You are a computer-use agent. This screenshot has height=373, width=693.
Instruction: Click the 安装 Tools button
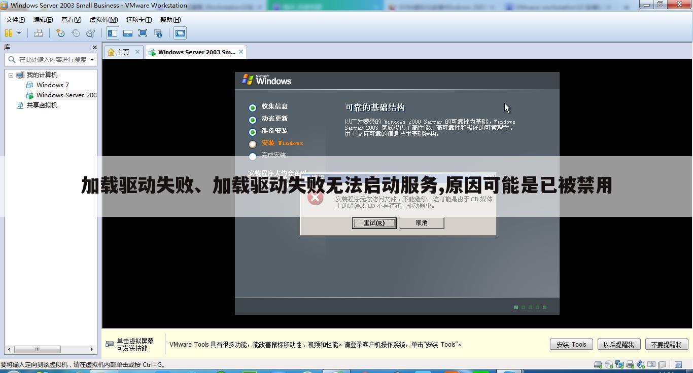(x=571, y=344)
